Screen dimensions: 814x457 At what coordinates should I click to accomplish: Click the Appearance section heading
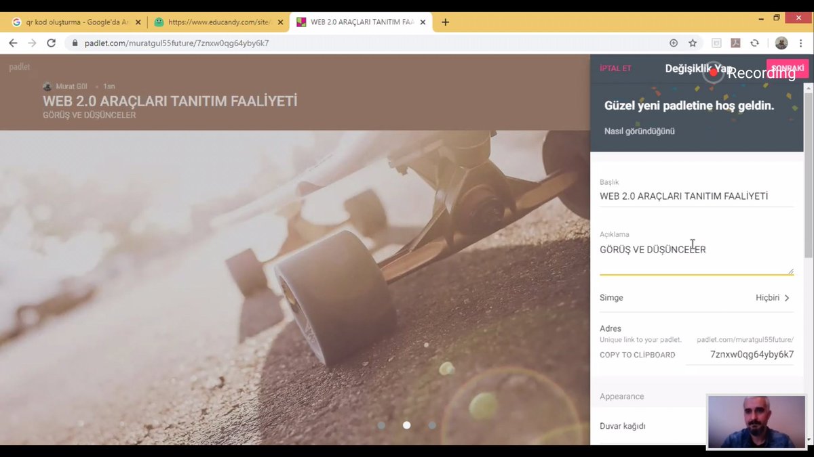[x=622, y=397]
